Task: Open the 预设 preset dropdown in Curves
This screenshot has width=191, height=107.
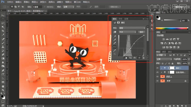Action: [x=132, y=28]
